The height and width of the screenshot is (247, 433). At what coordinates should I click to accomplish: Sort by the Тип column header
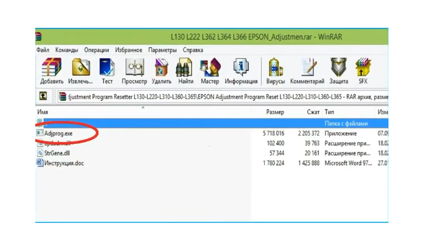(x=329, y=112)
